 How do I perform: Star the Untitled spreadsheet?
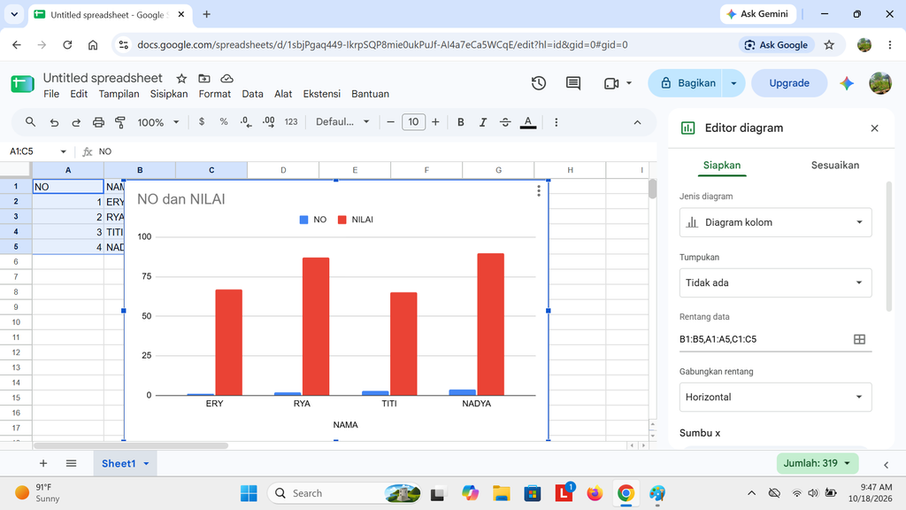pos(181,78)
